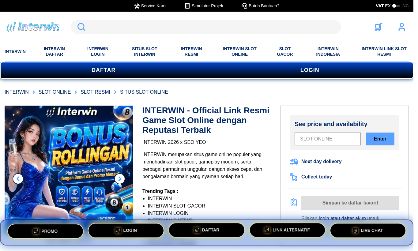Image resolution: width=418 pixels, height=251 pixels.
Task: Click the PROMO bottom bar button
Action: [45, 231]
